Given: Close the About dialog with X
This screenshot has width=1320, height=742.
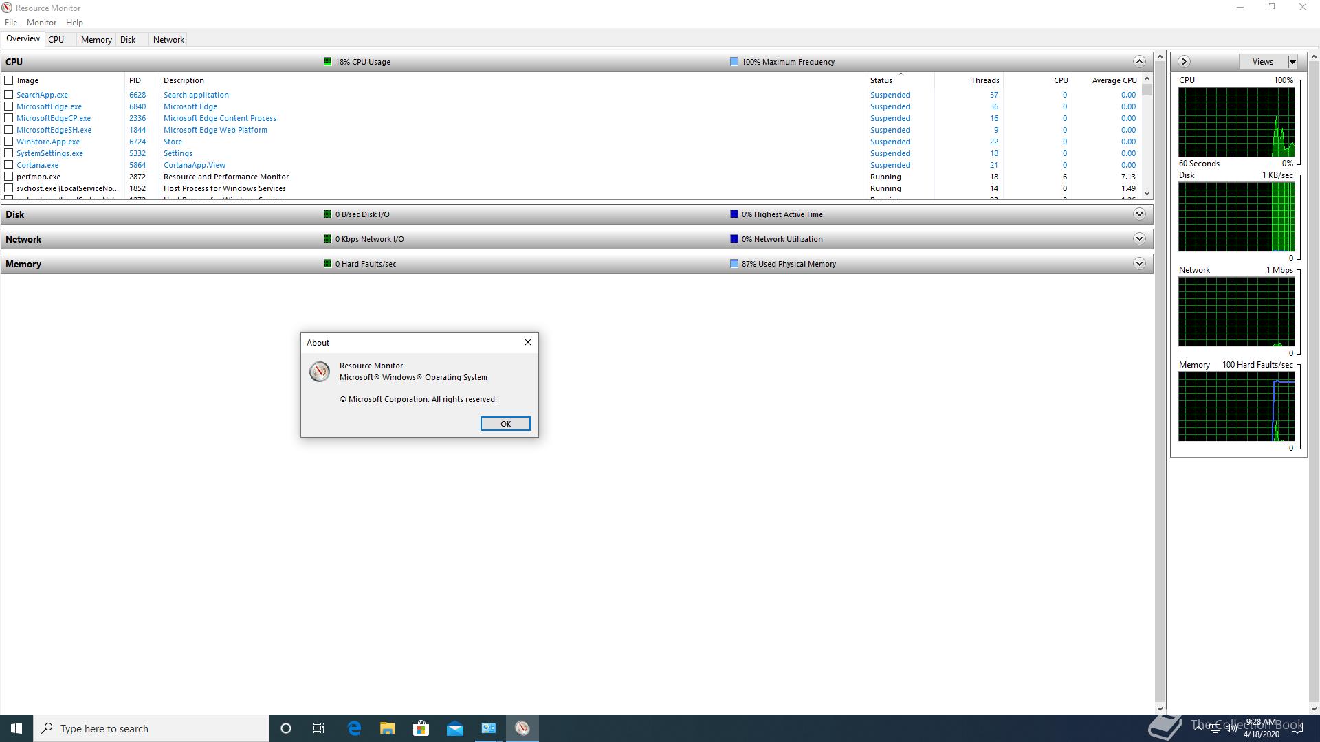Looking at the screenshot, I should 528,342.
